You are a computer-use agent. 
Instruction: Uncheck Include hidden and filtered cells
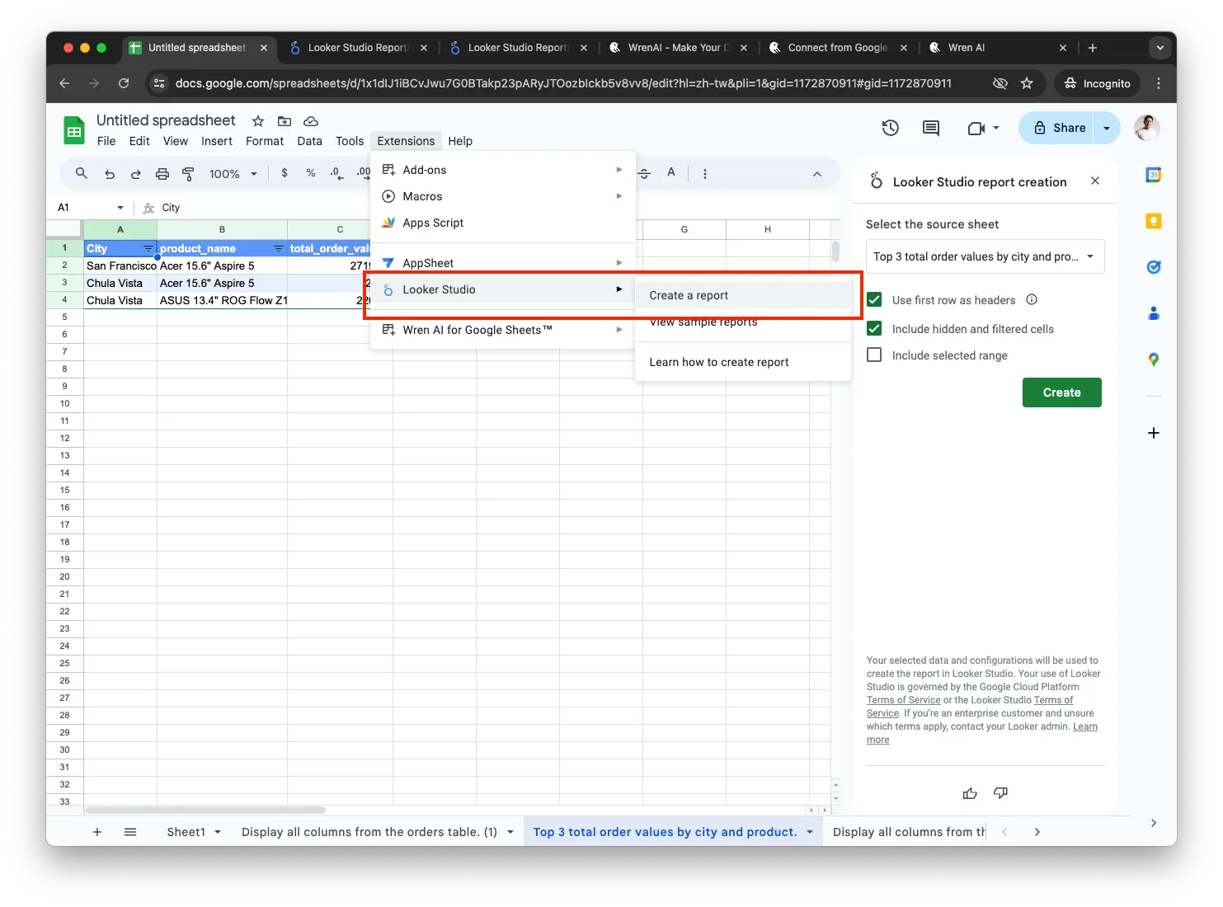point(874,328)
